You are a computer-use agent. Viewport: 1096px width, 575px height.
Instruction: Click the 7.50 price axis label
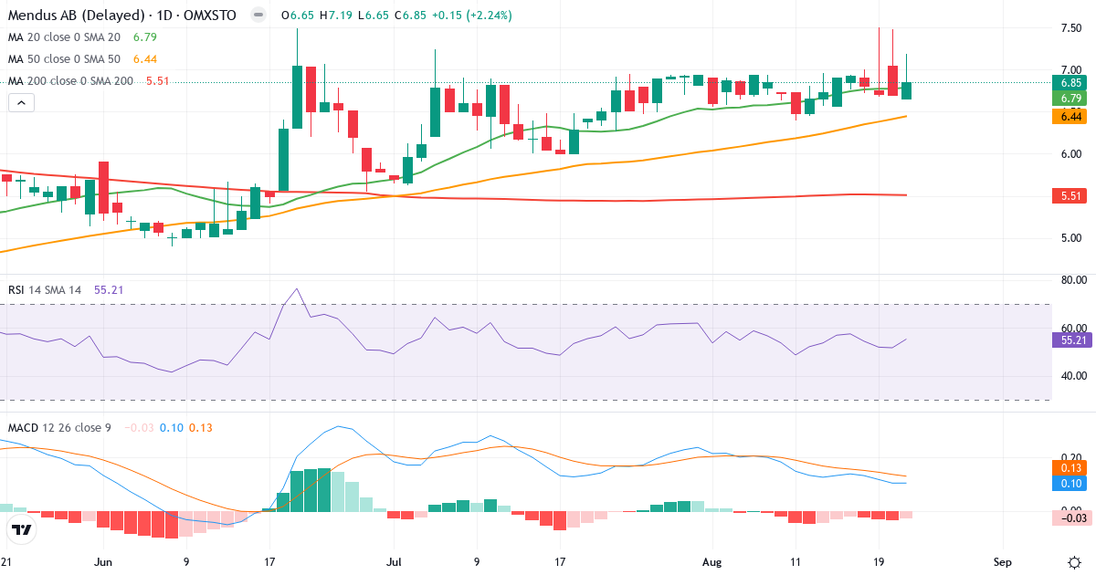[x=1073, y=28]
